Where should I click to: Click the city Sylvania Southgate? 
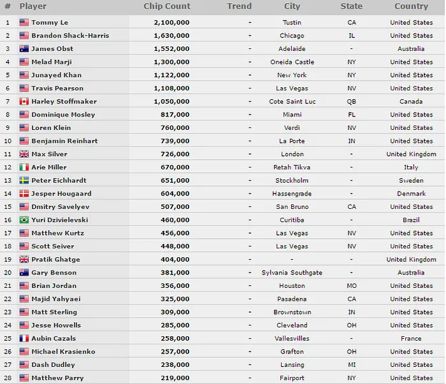[x=292, y=273]
